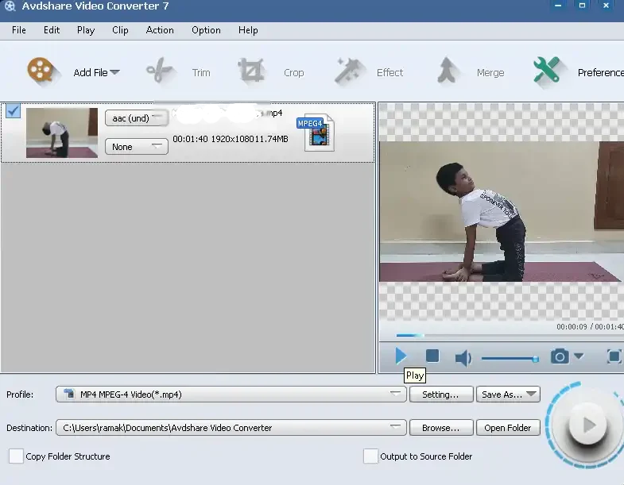The width and height of the screenshot is (624, 485).
Task: Expand the Profile format dropdown
Action: coord(396,395)
